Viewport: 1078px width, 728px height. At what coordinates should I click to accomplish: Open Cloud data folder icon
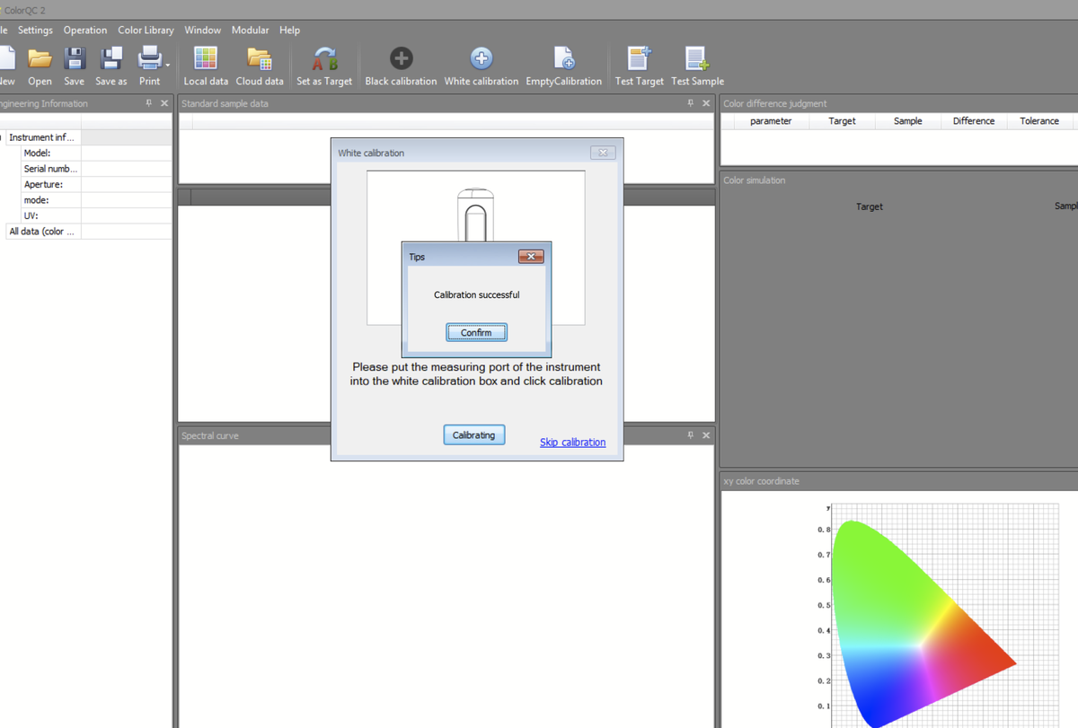[x=260, y=60]
